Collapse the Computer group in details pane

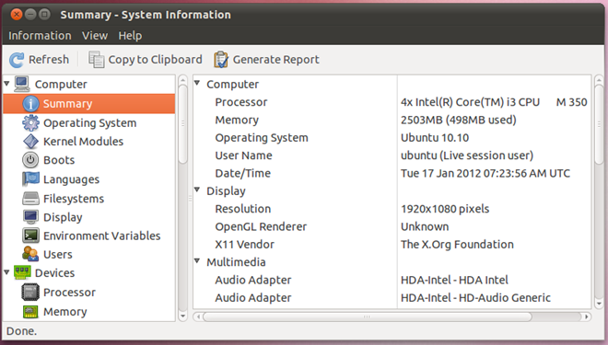coord(197,83)
